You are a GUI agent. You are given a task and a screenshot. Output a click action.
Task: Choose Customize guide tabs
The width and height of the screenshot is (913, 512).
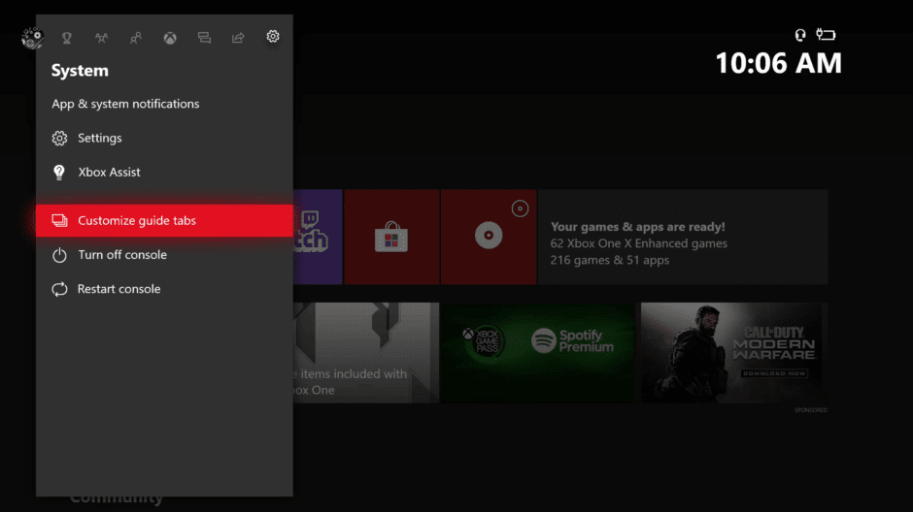click(137, 221)
